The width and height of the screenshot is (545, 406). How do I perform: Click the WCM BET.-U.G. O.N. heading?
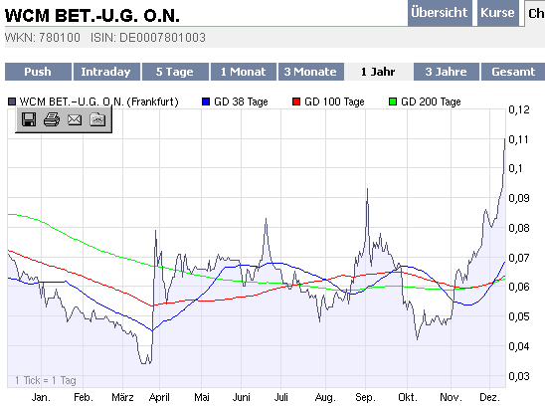click(x=92, y=16)
